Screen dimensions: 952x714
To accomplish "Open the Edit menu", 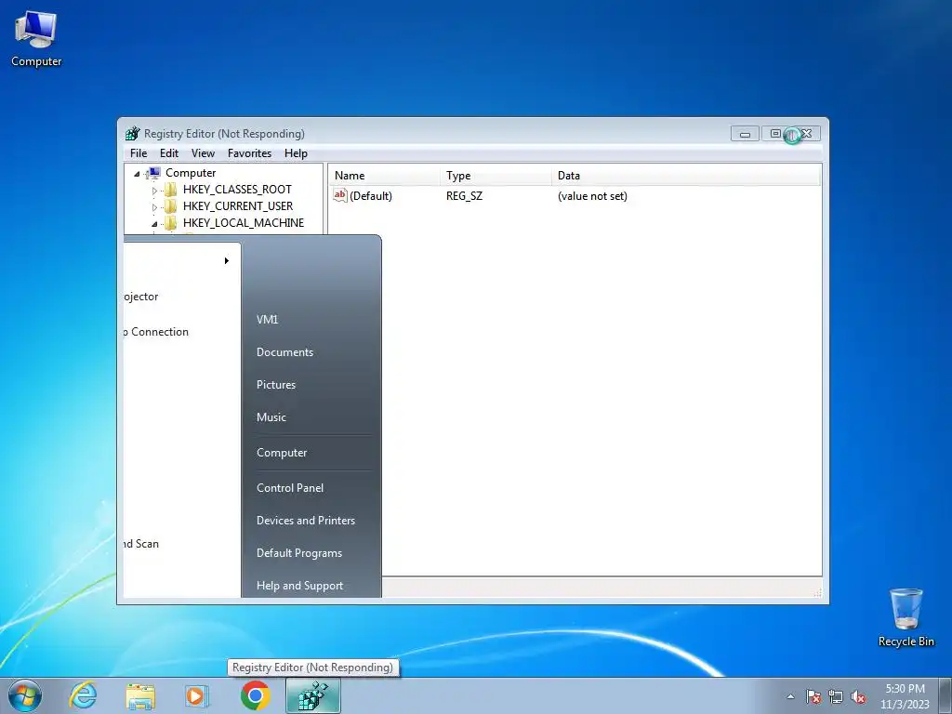I will click(x=169, y=153).
